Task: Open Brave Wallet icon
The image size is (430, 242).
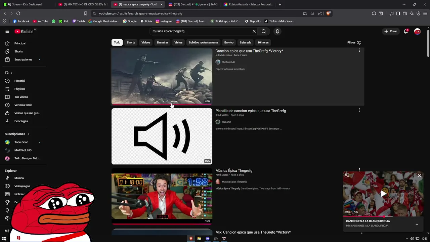Action: click(405, 13)
